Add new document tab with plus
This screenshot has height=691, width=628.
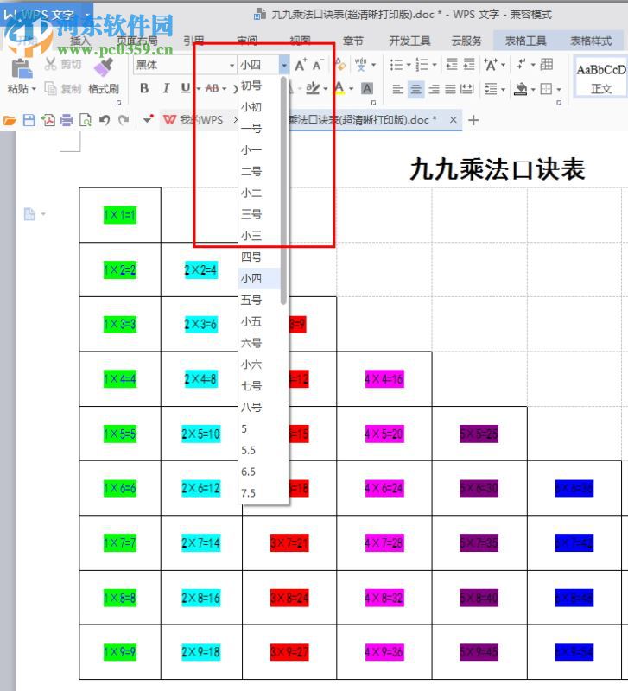pyautogui.click(x=473, y=120)
